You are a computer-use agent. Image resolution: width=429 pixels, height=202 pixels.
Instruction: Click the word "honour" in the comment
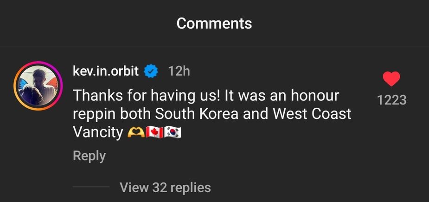click(315, 96)
